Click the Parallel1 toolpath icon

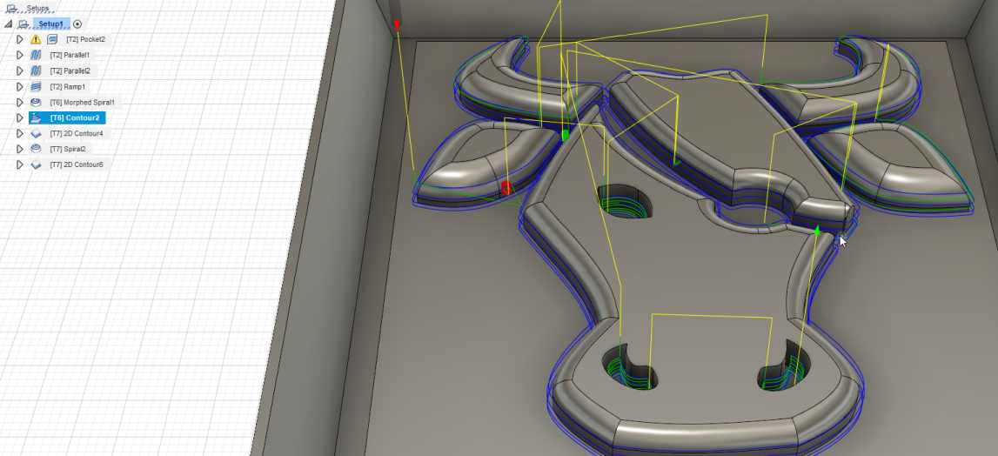click(37, 56)
